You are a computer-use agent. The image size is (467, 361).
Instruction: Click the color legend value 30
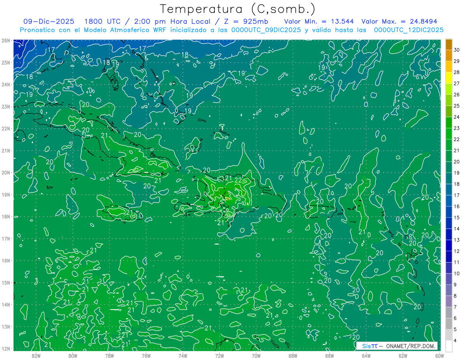click(x=457, y=49)
